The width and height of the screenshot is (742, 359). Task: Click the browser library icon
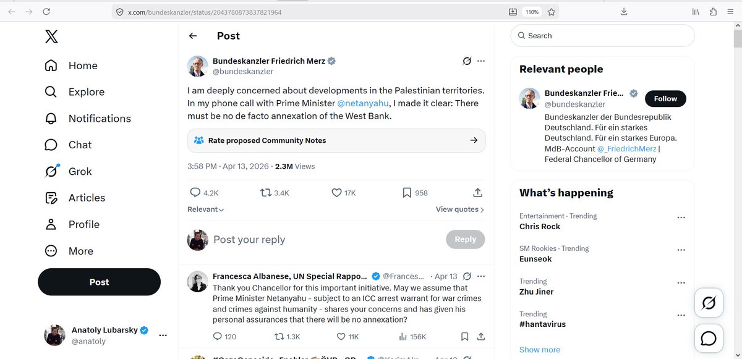coord(696,12)
